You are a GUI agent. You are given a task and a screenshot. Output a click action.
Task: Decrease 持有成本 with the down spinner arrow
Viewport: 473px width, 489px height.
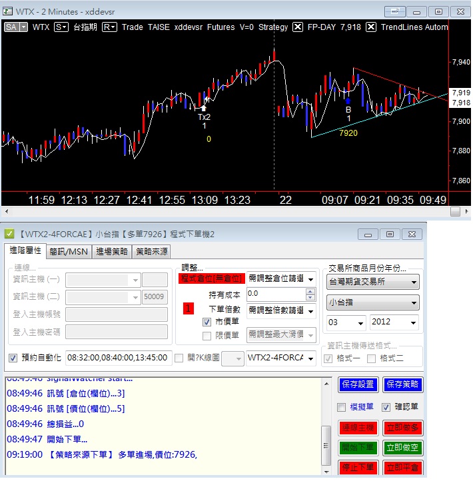tap(310, 298)
